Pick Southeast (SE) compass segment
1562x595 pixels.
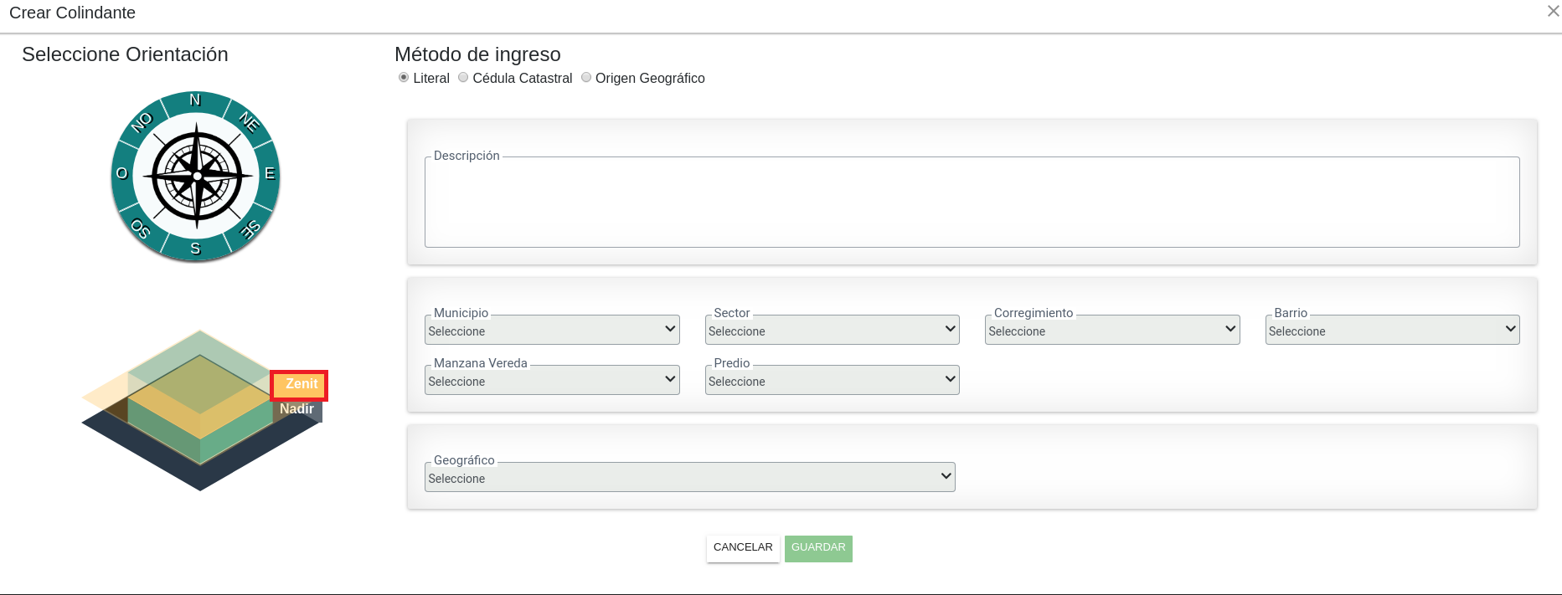(x=250, y=229)
